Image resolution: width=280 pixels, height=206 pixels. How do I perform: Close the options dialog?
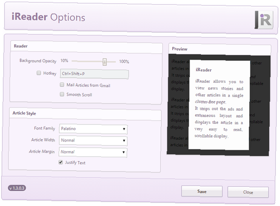pos(248,192)
